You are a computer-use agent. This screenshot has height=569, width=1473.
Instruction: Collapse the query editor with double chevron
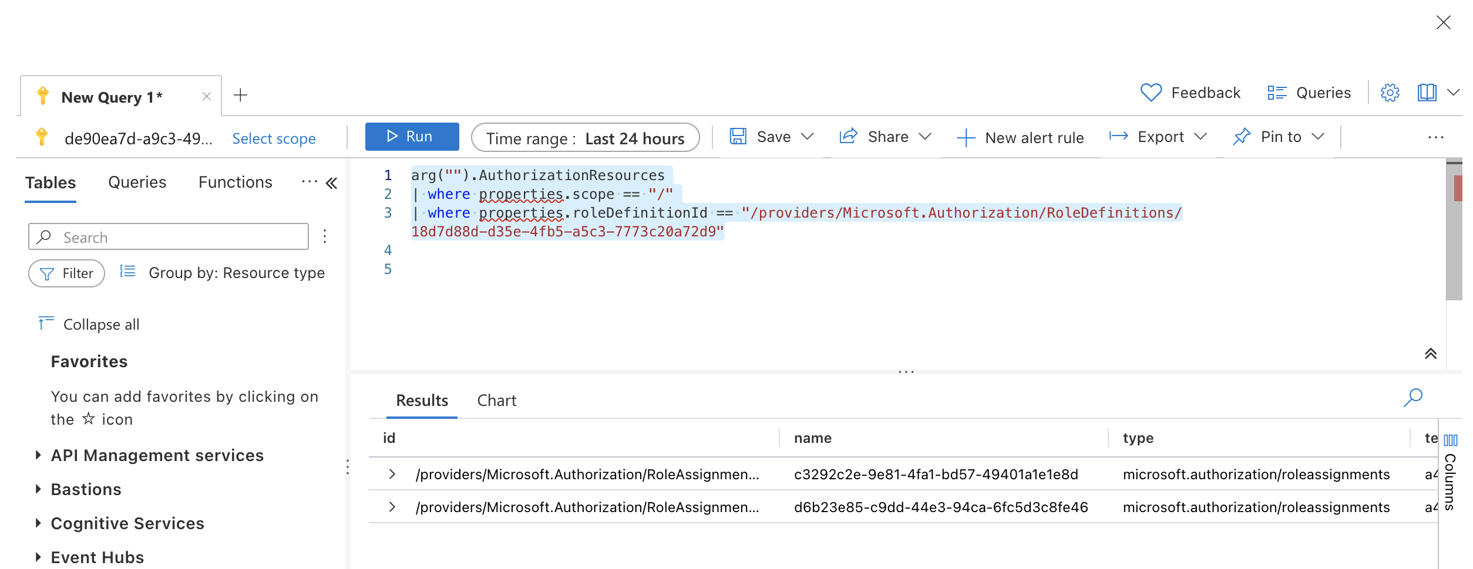tap(1430, 353)
